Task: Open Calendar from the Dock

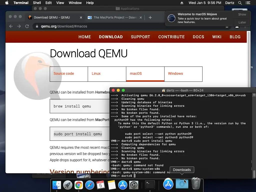Action: (x=100, y=185)
